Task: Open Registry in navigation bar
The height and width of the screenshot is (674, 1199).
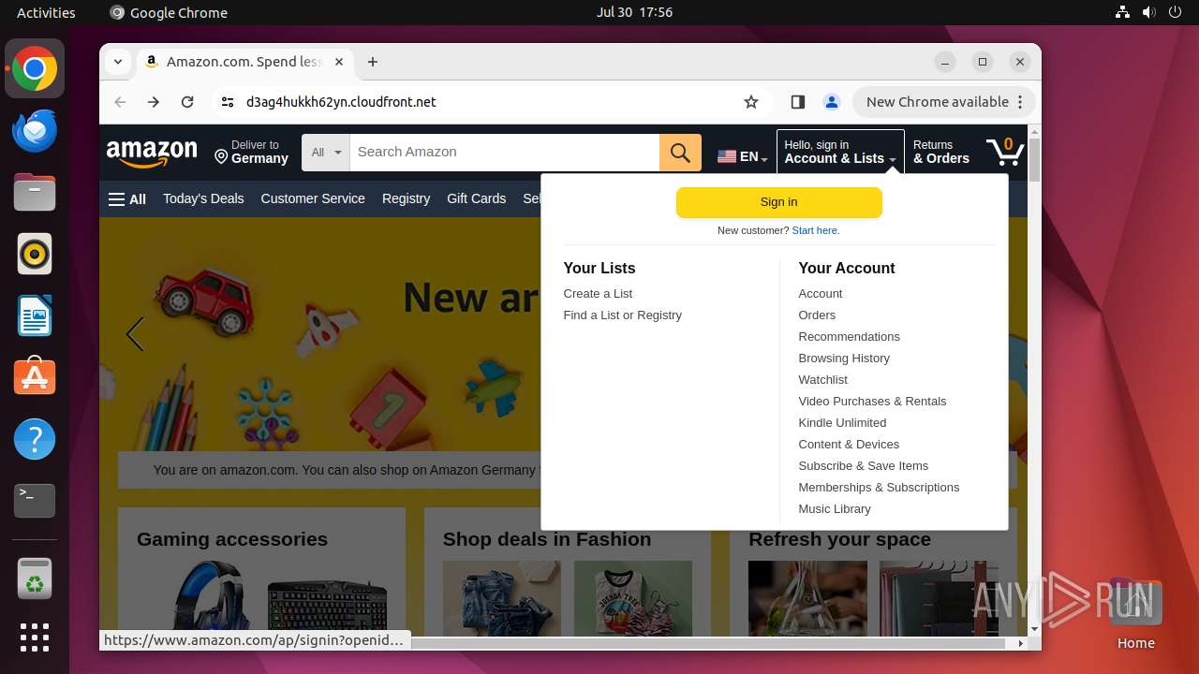Action: click(x=406, y=198)
